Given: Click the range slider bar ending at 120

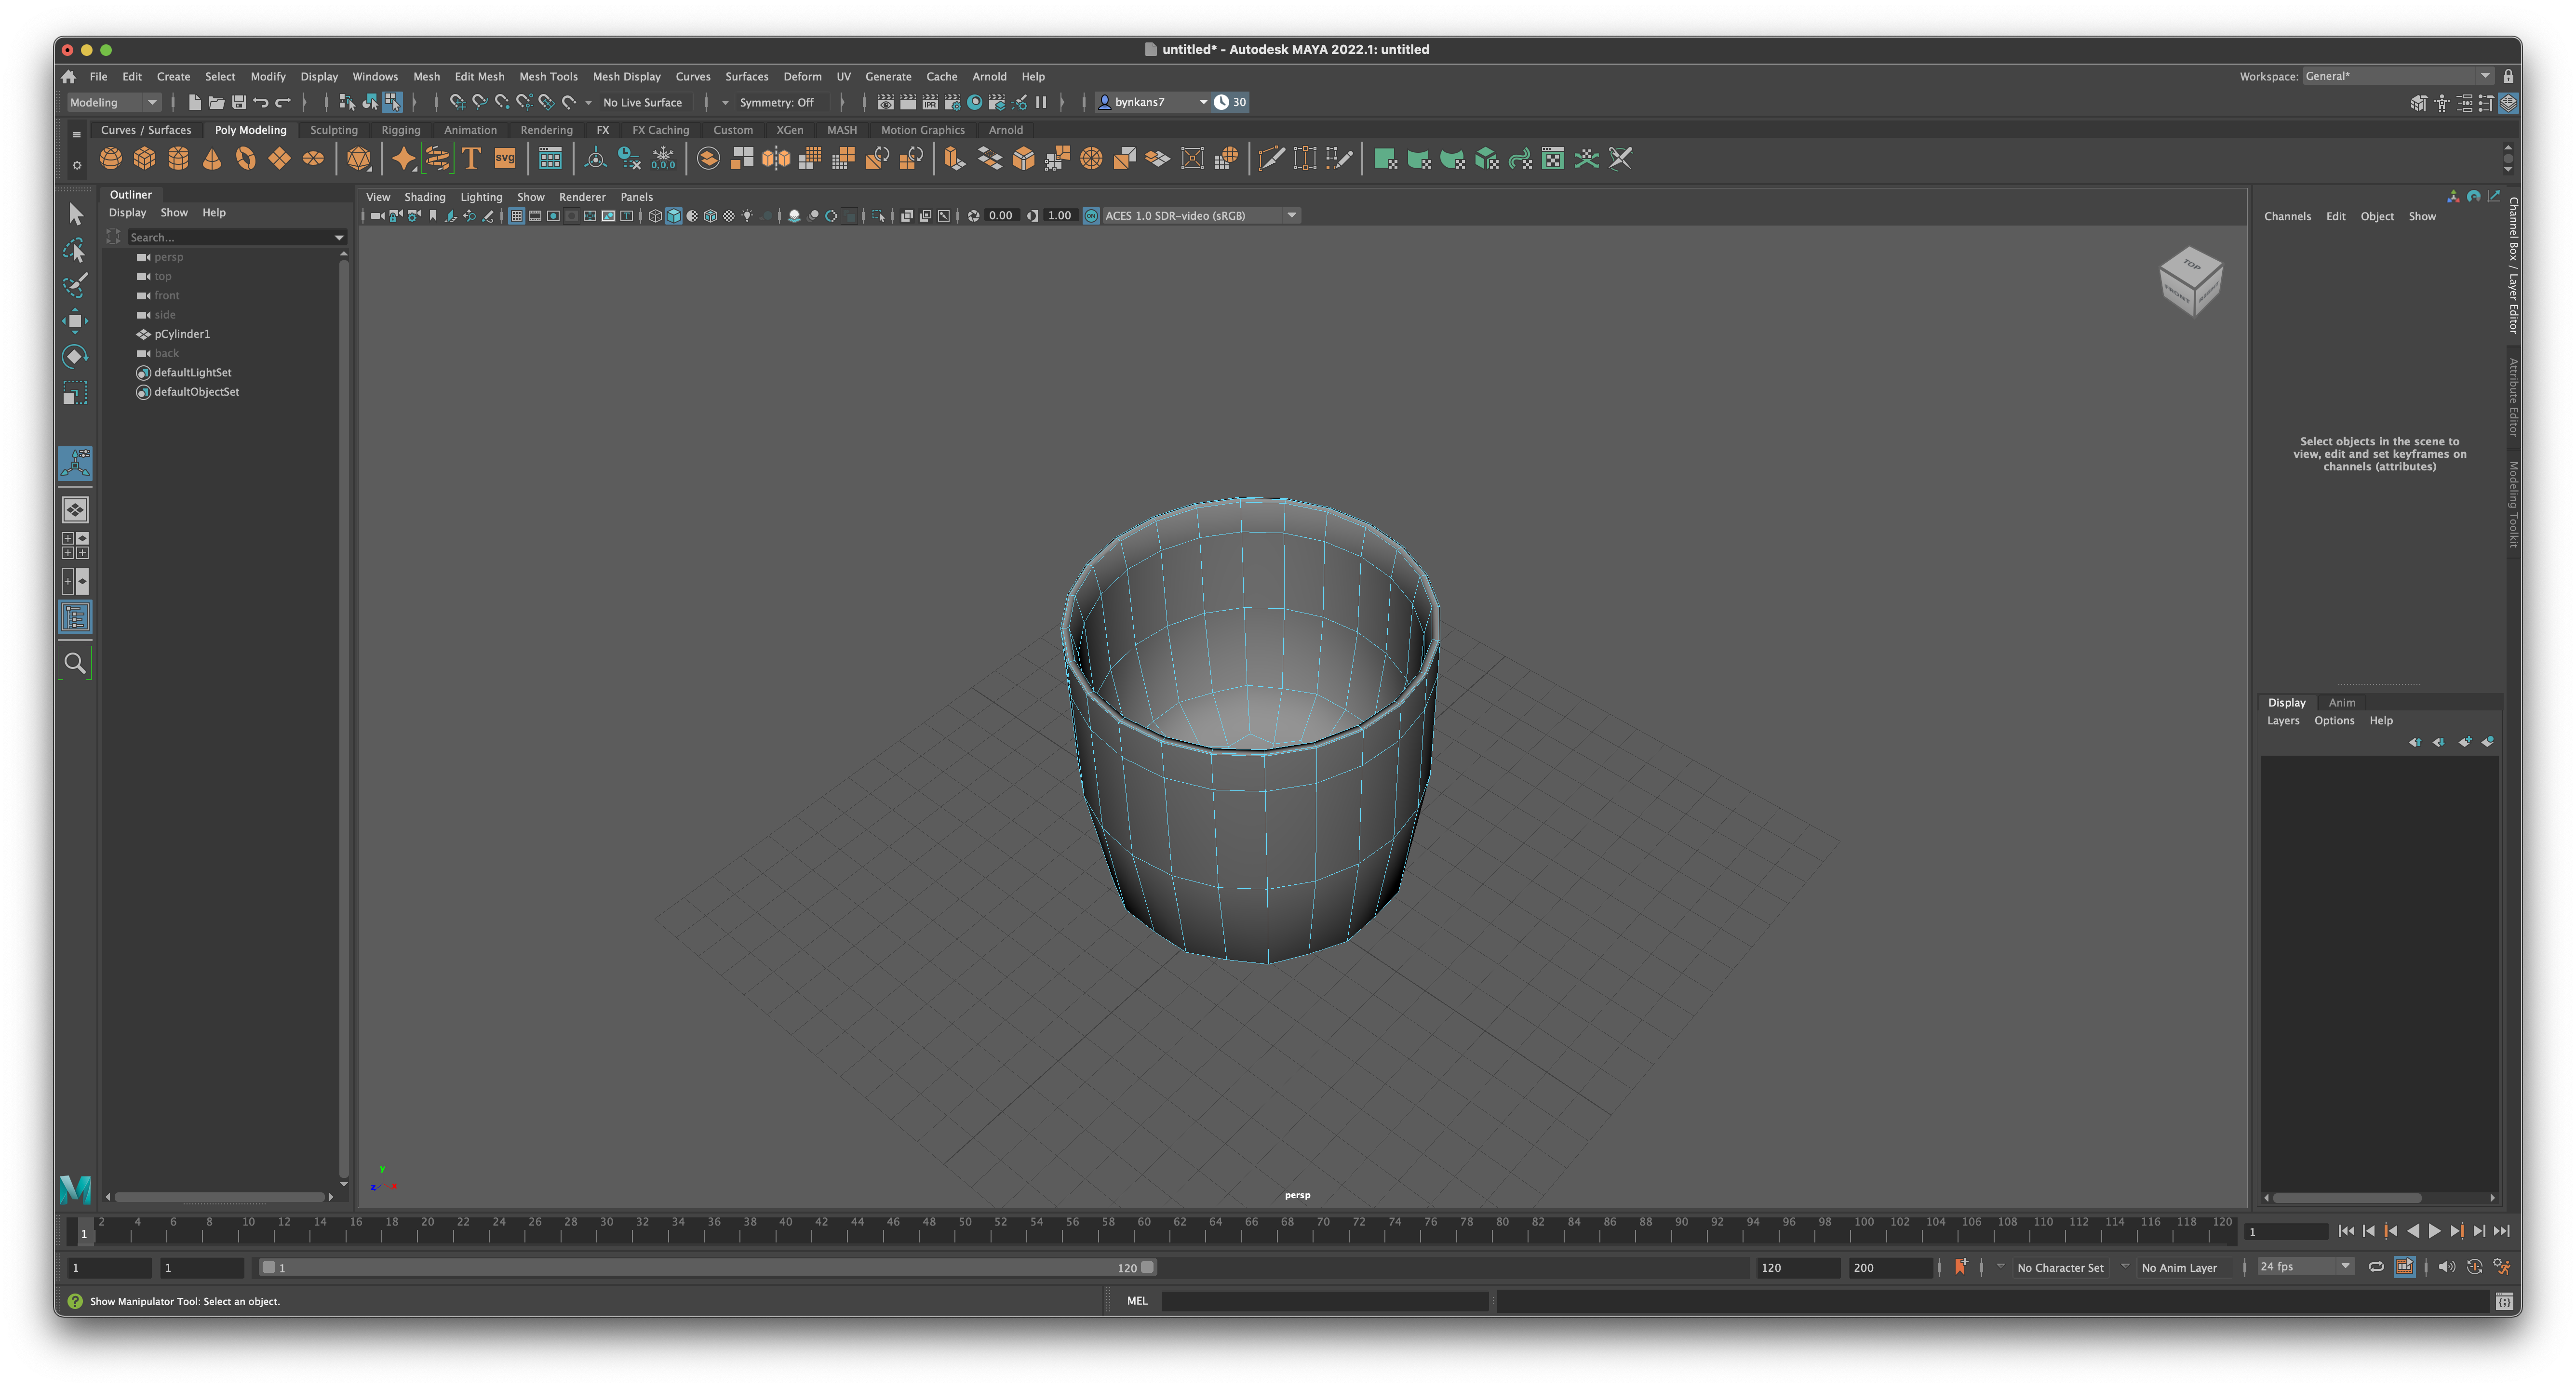Looking at the screenshot, I should point(708,1267).
